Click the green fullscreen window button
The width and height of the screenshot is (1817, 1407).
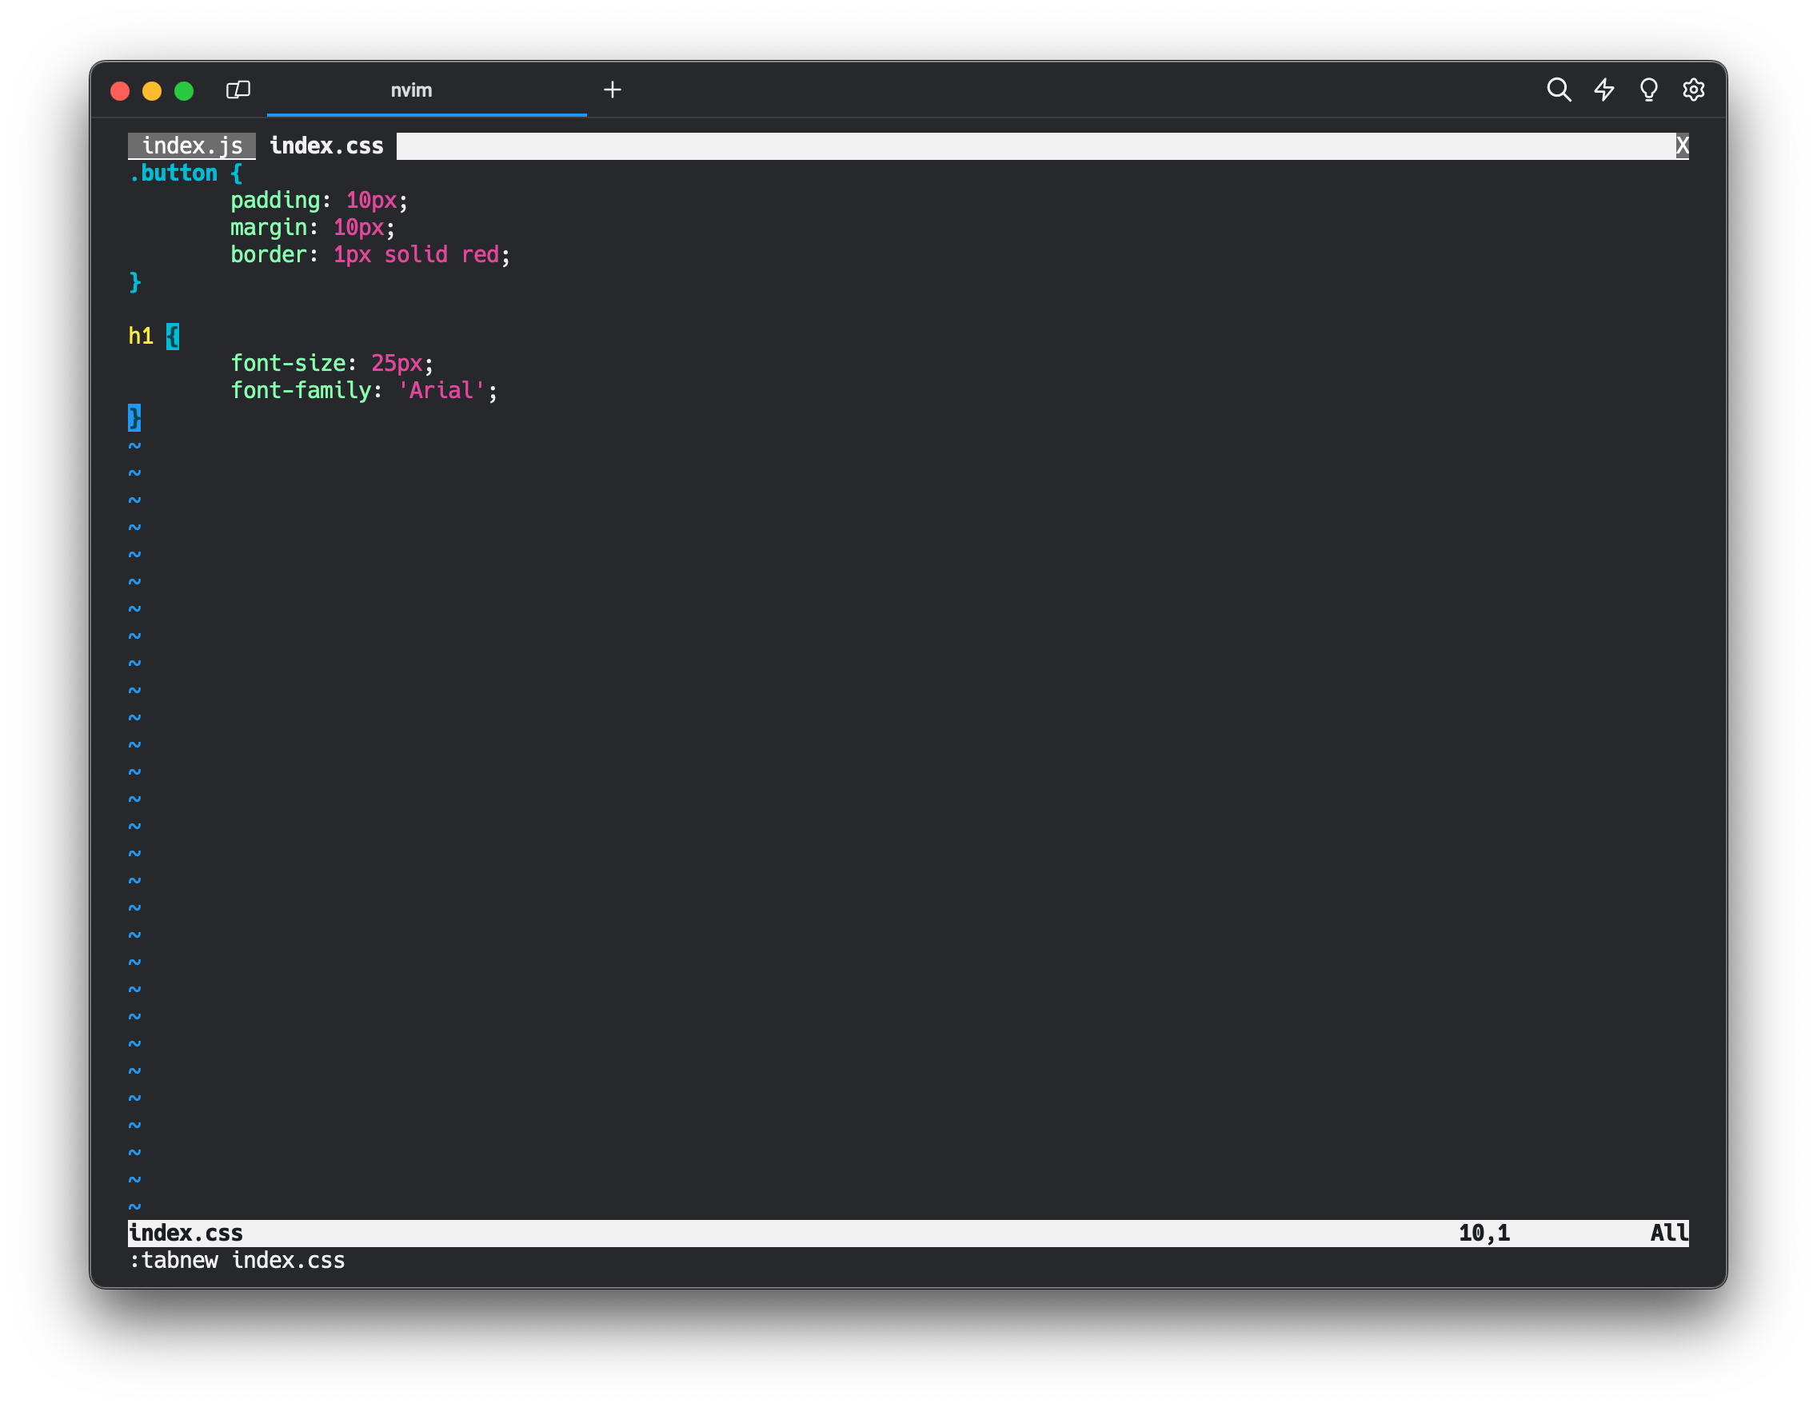click(184, 90)
